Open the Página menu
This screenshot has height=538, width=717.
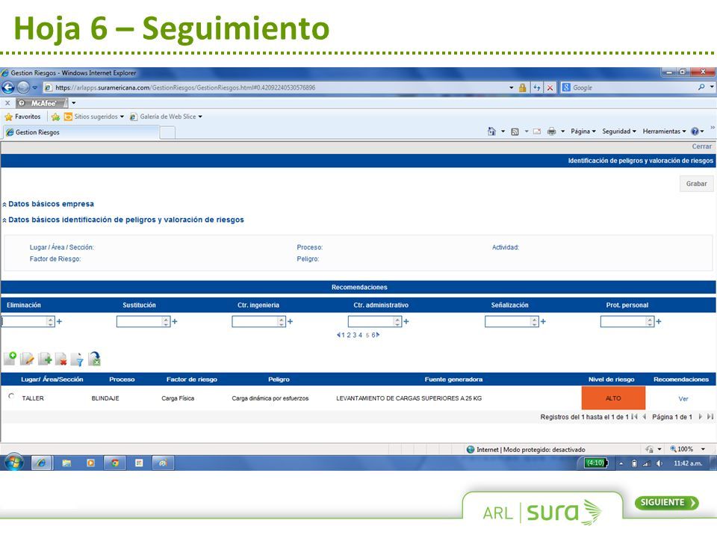click(x=583, y=132)
